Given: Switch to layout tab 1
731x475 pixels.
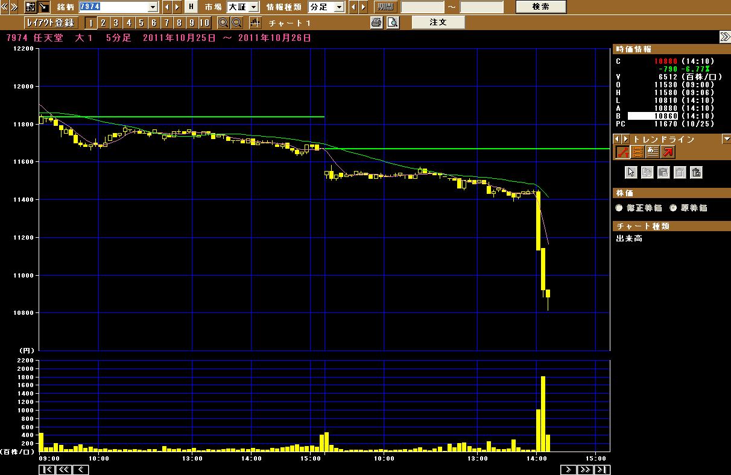Looking at the screenshot, I should click(90, 23).
